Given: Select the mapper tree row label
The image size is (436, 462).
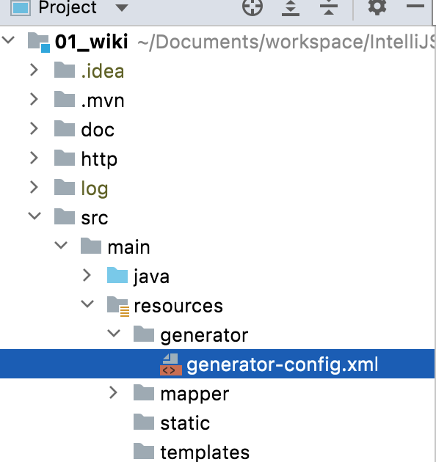Looking at the screenshot, I should point(195,395).
